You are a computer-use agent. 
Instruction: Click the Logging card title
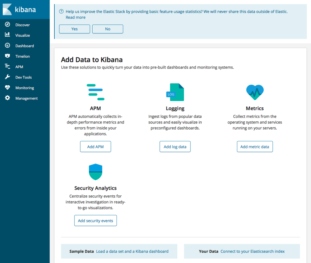tap(175, 109)
